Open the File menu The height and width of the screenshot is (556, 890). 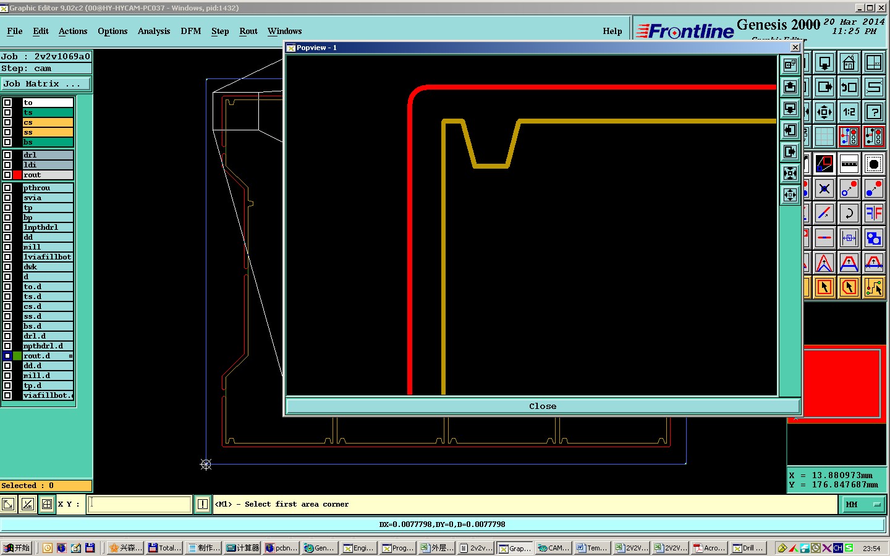[x=15, y=31]
